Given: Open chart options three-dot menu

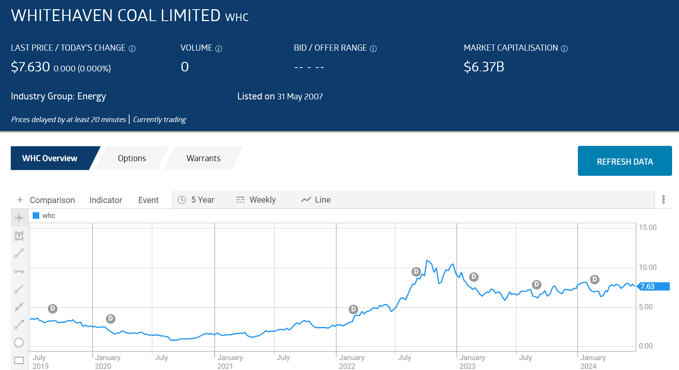Looking at the screenshot, I should pyautogui.click(x=663, y=200).
